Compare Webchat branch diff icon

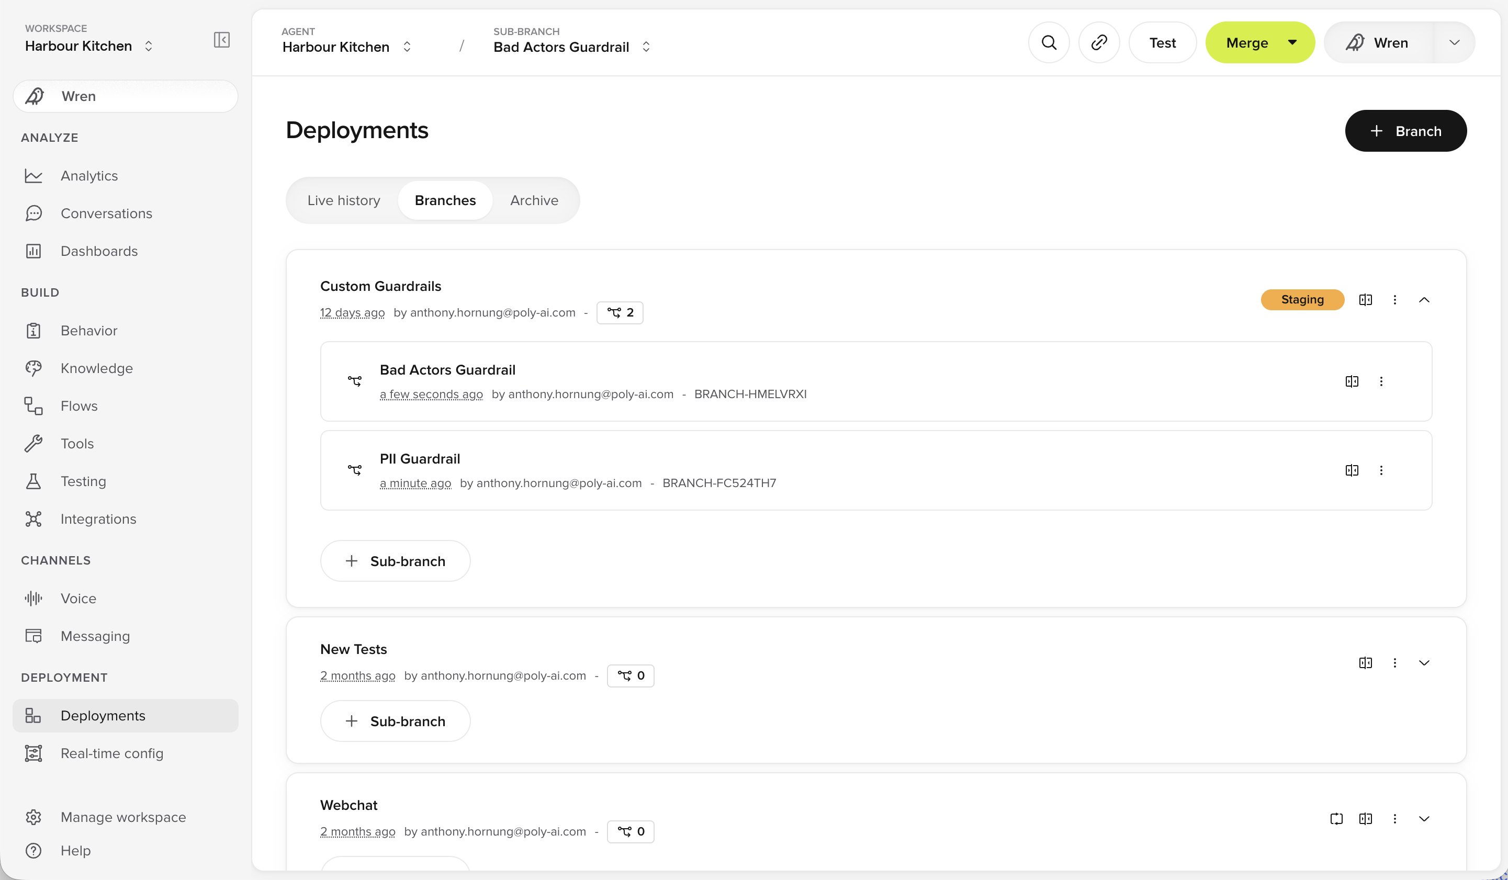pyautogui.click(x=1365, y=819)
